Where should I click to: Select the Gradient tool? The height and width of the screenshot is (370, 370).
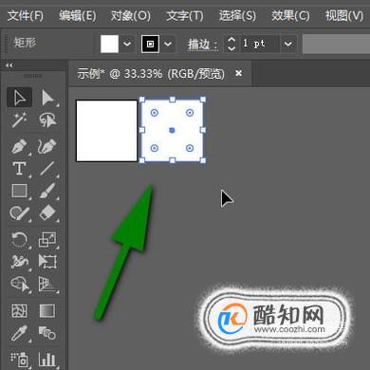[x=47, y=311]
